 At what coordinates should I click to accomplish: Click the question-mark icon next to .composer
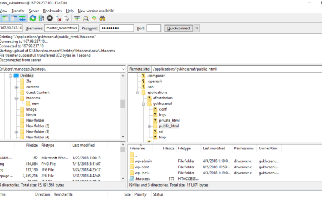143,76
